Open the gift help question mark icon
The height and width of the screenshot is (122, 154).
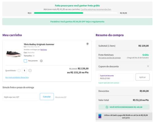coord(41,61)
